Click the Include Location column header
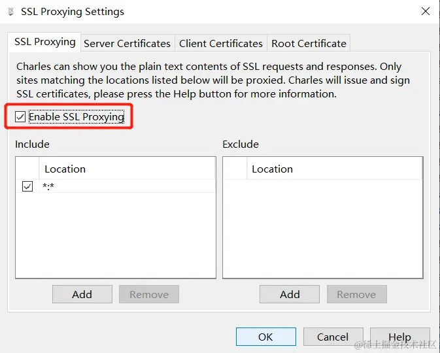Viewport: 440px width, 353px height. coord(127,169)
